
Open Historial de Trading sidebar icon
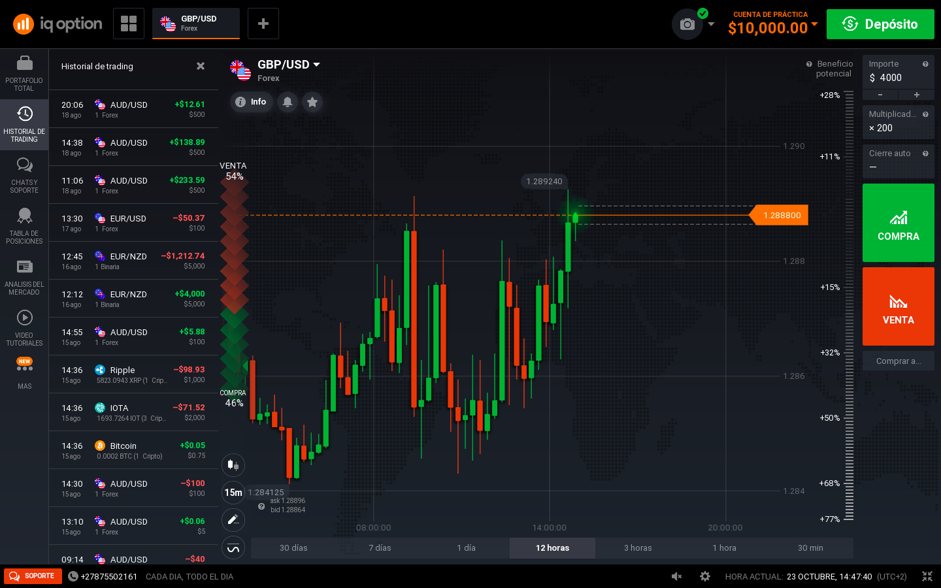pyautogui.click(x=24, y=125)
